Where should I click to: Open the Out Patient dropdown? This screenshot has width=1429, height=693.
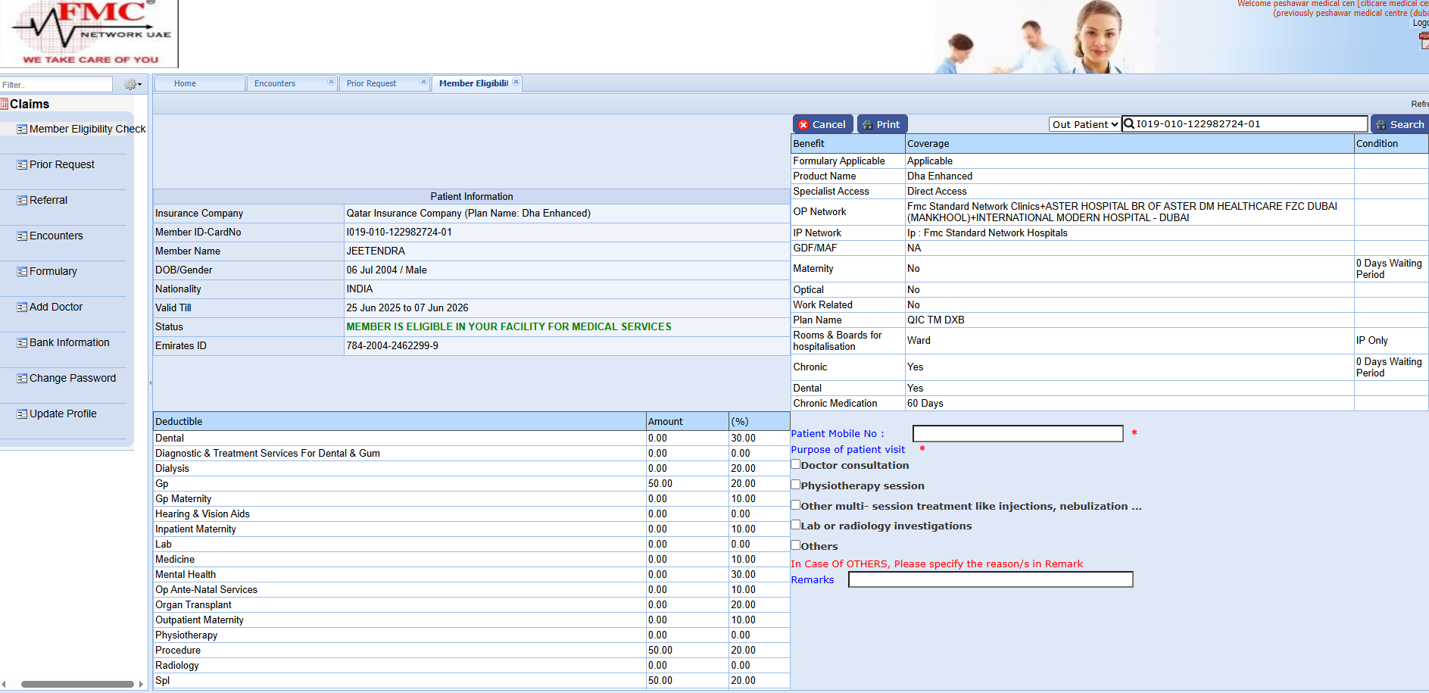point(1084,125)
